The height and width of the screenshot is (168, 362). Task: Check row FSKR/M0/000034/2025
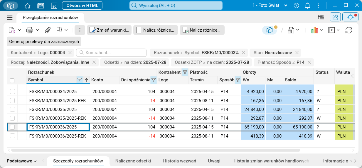pos(12,92)
